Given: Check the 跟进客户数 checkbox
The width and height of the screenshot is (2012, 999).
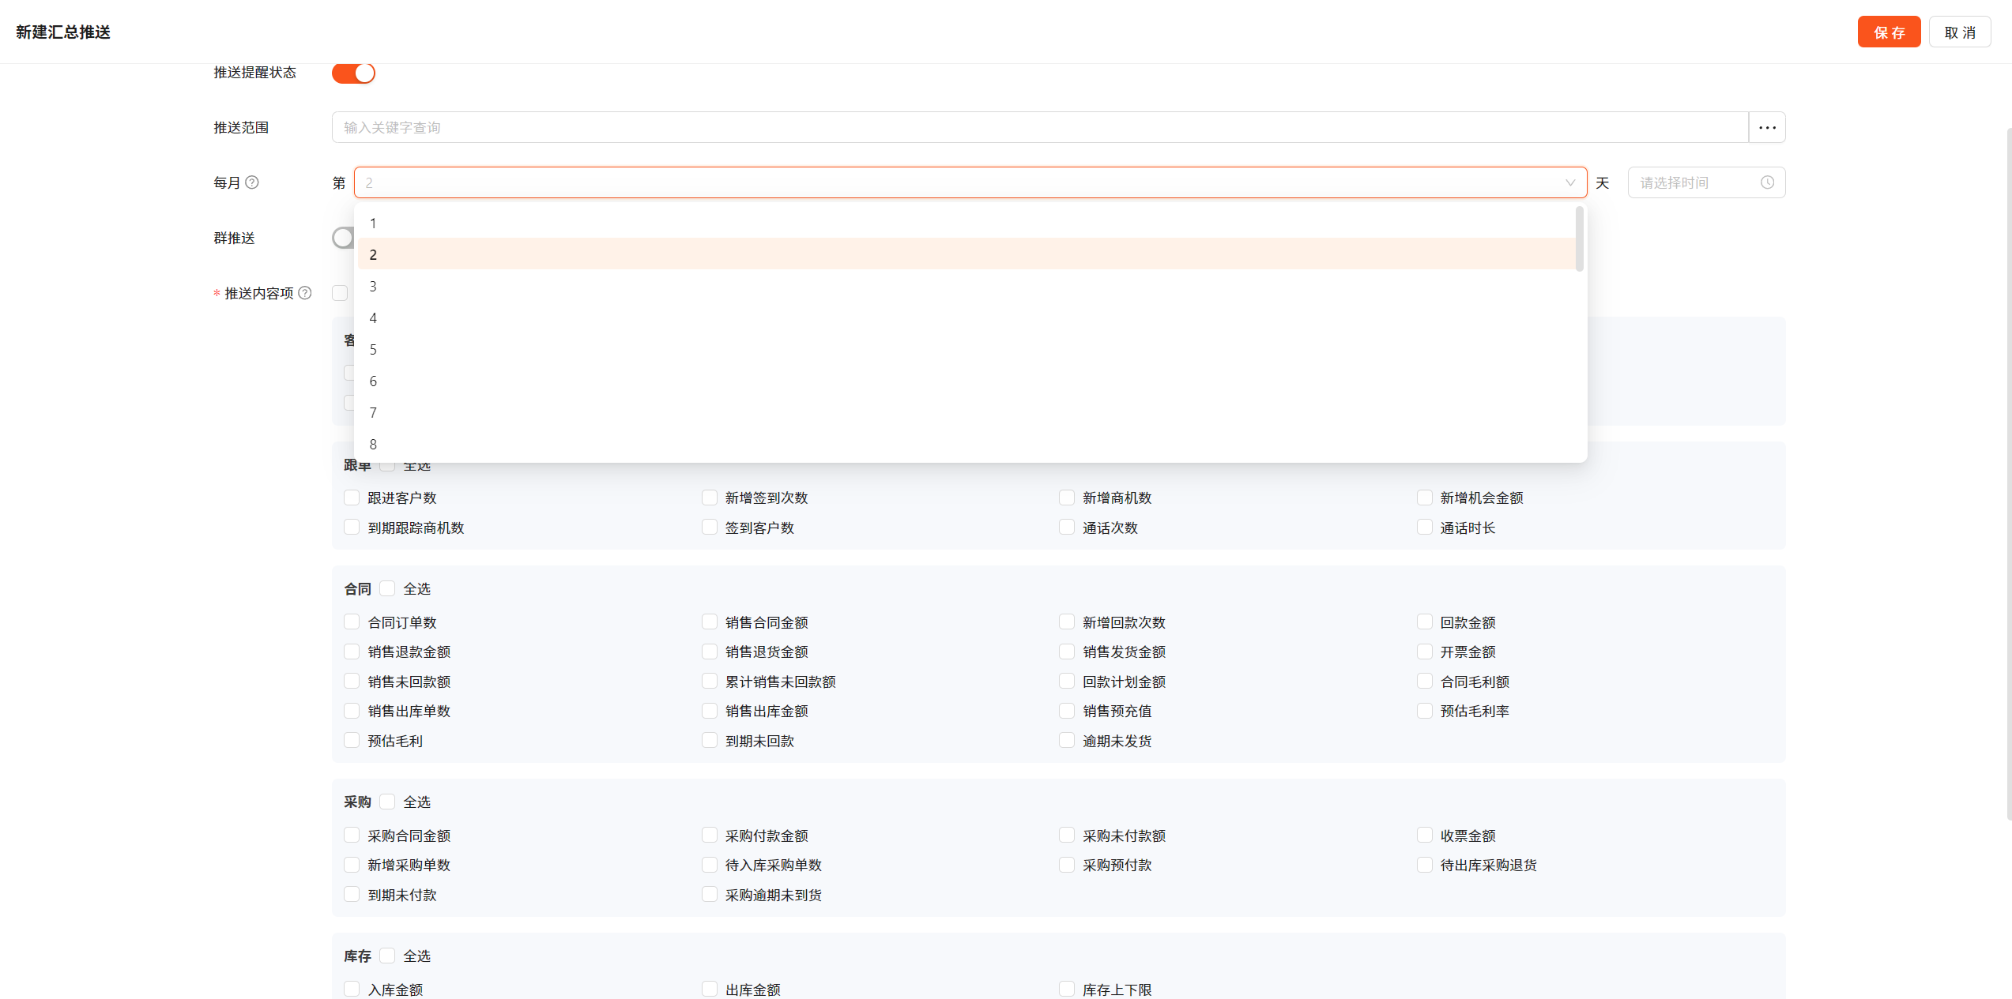Looking at the screenshot, I should (x=352, y=498).
